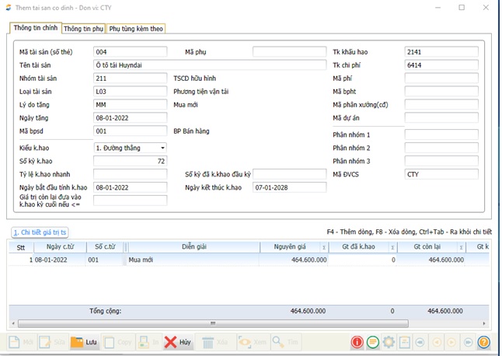502x356 pixels.
Task: Switch to the Phụ tùng kèm theo tab
Action: [x=136, y=29]
